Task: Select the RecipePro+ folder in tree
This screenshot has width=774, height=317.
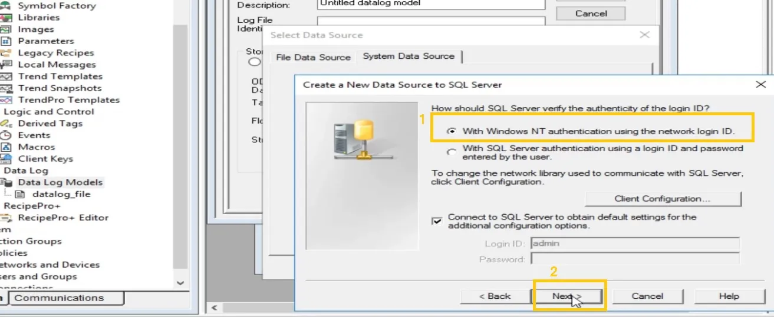Action: (x=32, y=206)
